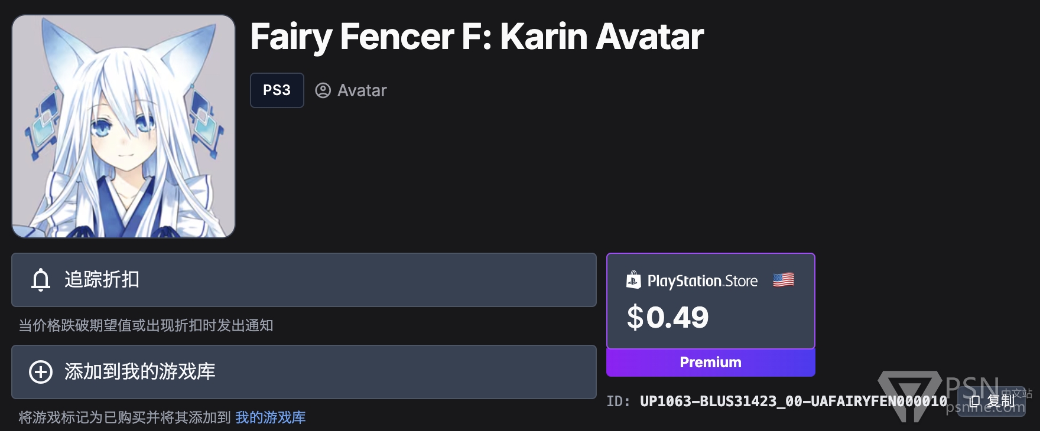Click the copy icon beside 复制
Image resolution: width=1040 pixels, height=431 pixels.
[x=974, y=401]
